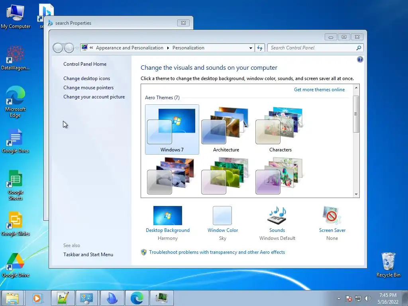The width and height of the screenshot is (408, 306).
Task: Go back with the Back arrow button
Action: pyautogui.click(x=58, y=48)
